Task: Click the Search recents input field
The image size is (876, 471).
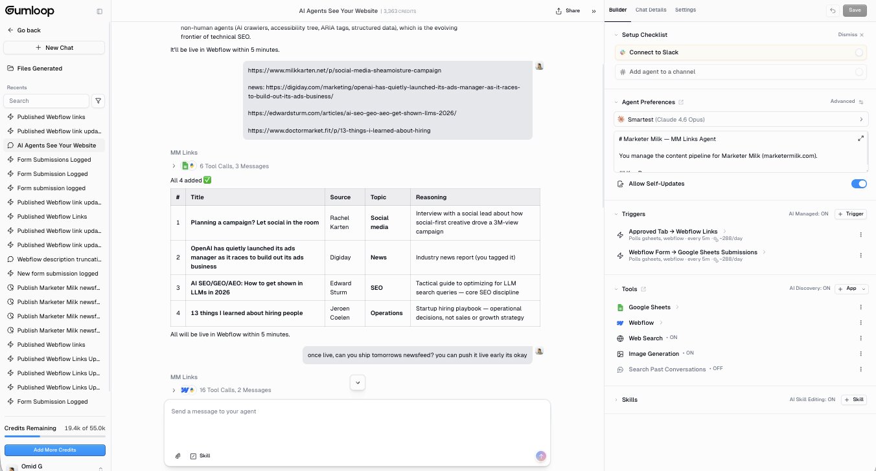Action: point(46,101)
